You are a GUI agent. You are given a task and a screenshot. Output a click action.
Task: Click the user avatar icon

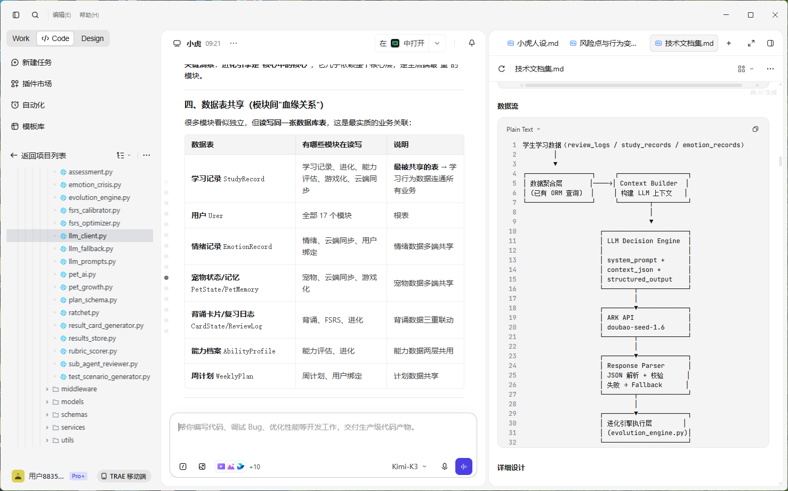[18, 476]
